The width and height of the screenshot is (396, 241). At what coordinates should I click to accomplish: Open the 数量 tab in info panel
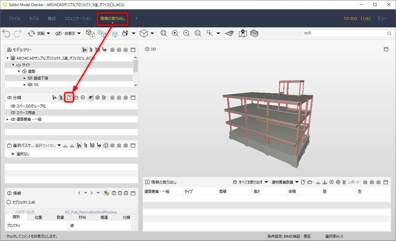pos(60,217)
